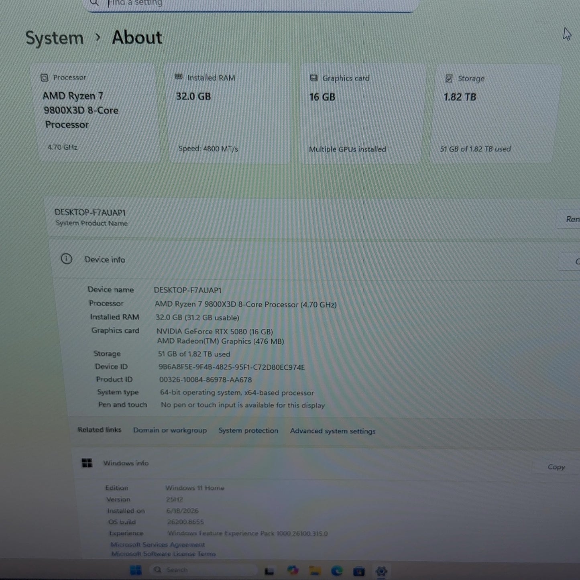The height and width of the screenshot is (580, 580).
Task: Click the Device ID value 9B6A8F5E-9F4B-4825-95F1-C72D80EC974E
Action: pyautogui.click(x=232, y=367)
